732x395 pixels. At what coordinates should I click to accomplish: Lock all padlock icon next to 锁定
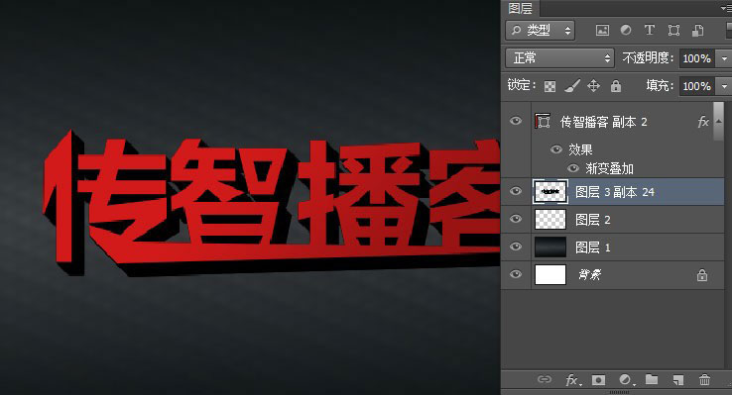point(616,86)
